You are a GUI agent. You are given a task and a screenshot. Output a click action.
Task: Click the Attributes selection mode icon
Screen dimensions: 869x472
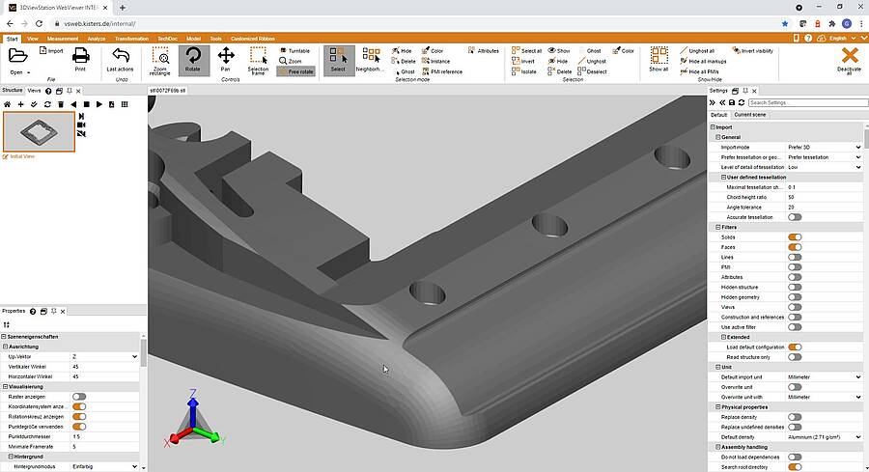coord(484,50)
